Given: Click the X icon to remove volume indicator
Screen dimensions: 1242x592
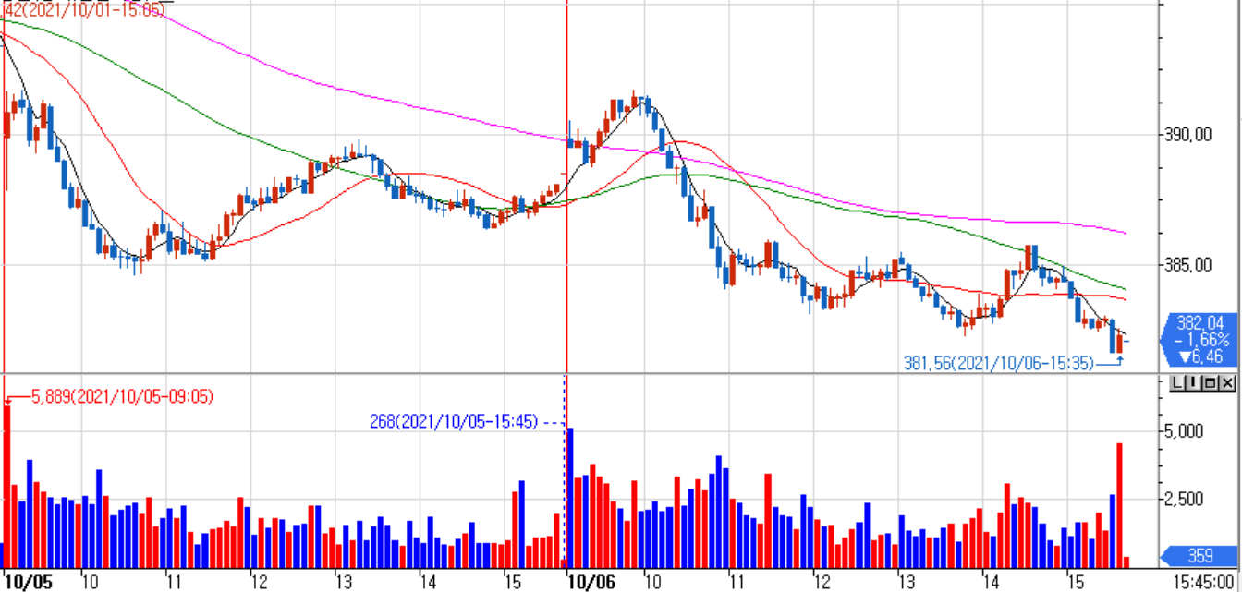Looking at the screenshot, I should [x=1225, y=382].
